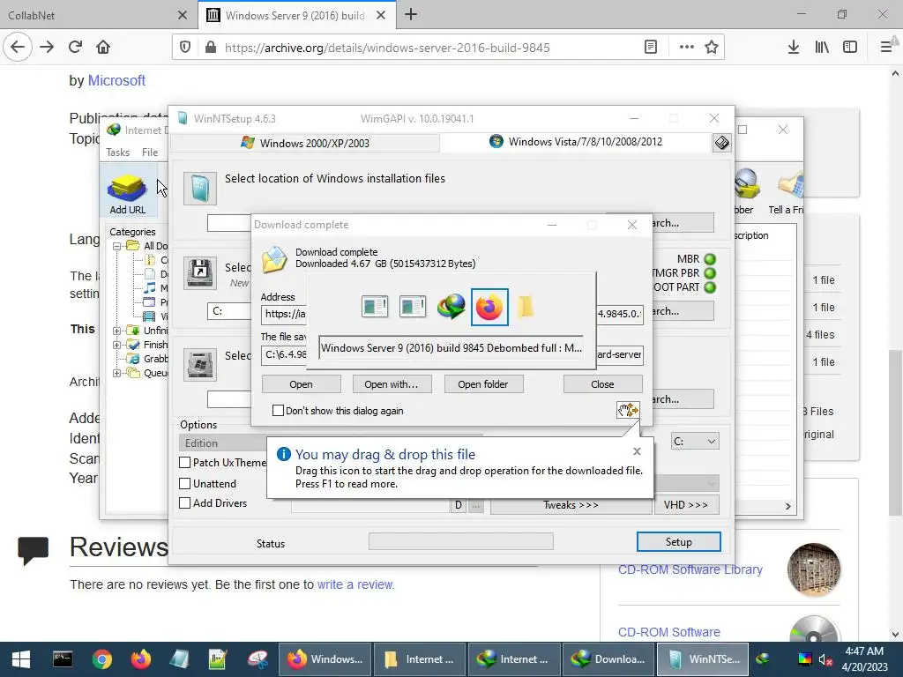Image resolution: width=903 pixels, height=677 pixels.
Task: Toggle Firefox sidebar icon
Action: pyautogui.click(x=850, y=48)
